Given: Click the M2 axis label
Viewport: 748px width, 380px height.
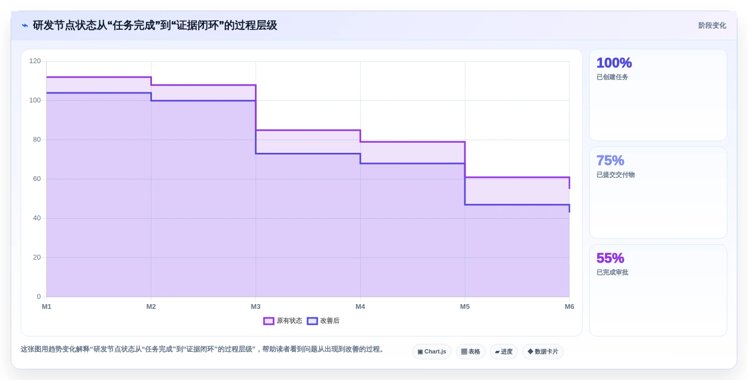Looking at the screenshot, I should pyautogui.click(x=151, y=307).
